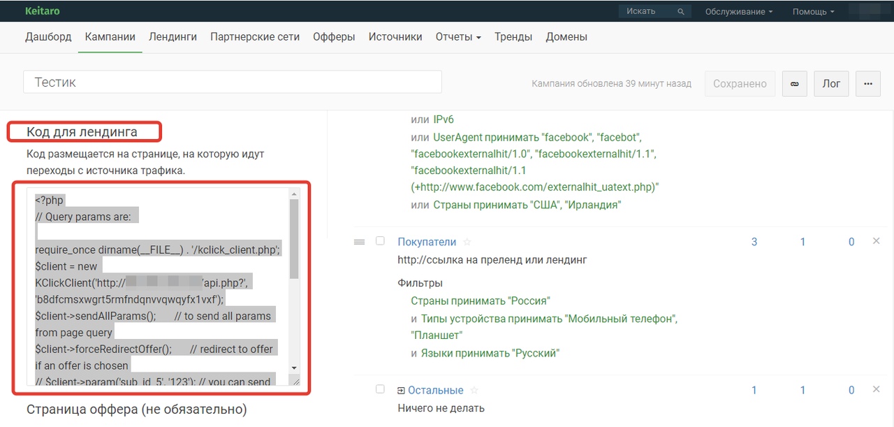Open the Покупатели stream link
Viewport: 894px width, 427px height.
tap(427, 242)
